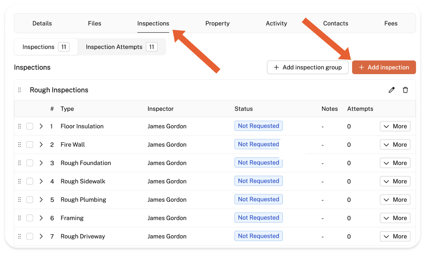Switch to the Property tab
This screenshot has height=255, width=424.
pos(217,23)
